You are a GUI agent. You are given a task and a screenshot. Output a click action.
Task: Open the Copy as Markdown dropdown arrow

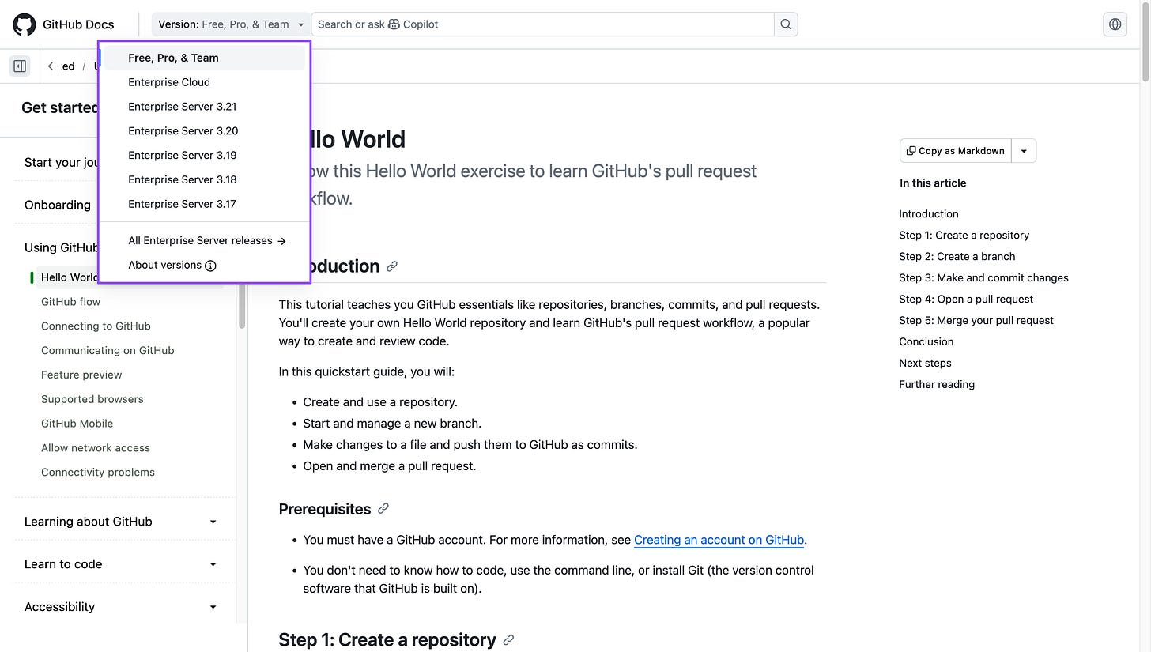click(1024, 151)
